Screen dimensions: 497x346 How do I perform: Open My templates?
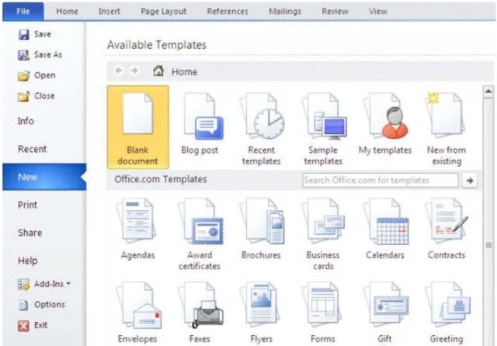tap(385, 123)
